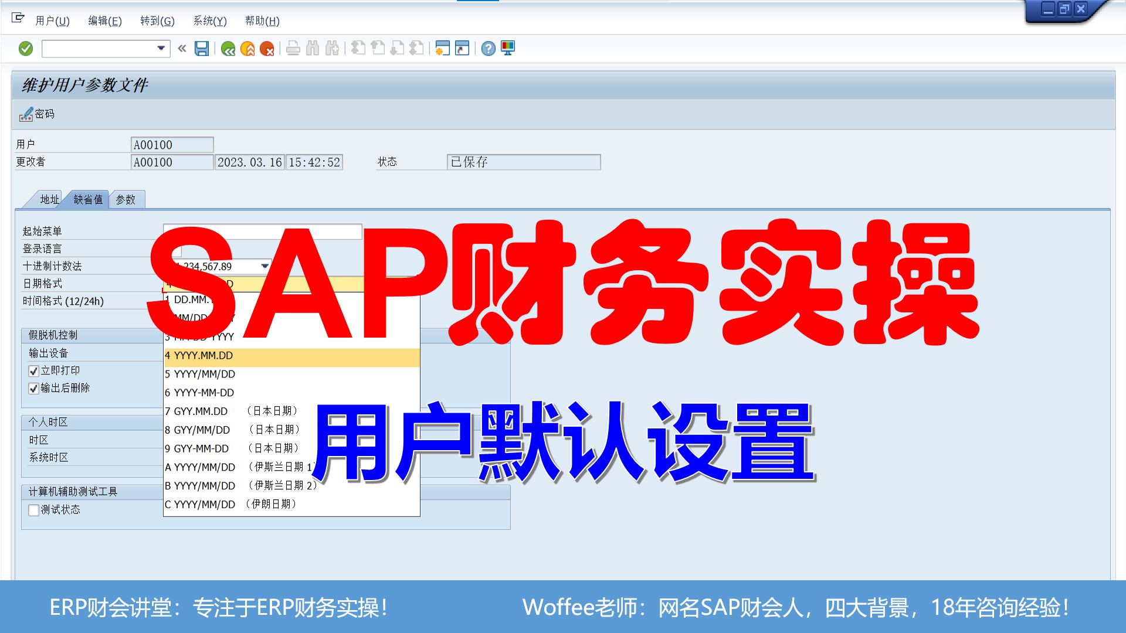This screenshot has width=1126, height=633.
Task: Toggle the 输出后删除 checkbox
Action: point(34,389)
